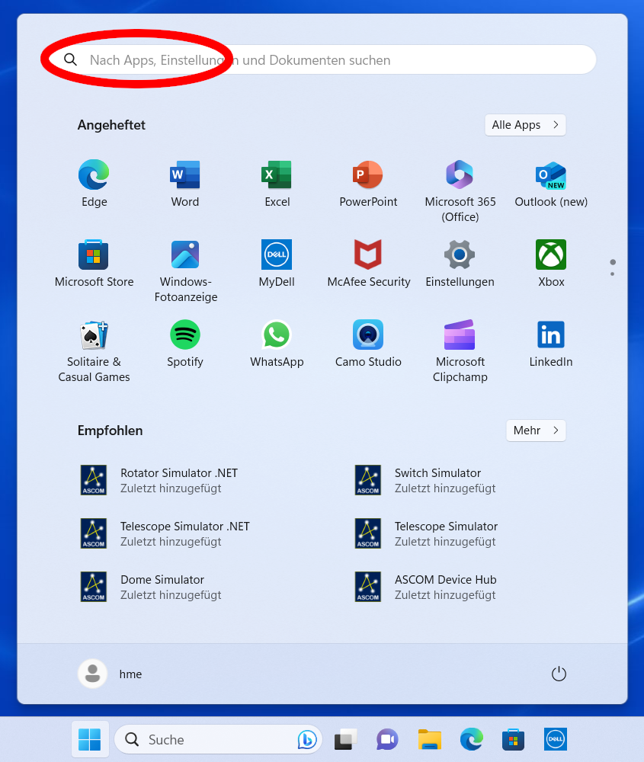Open Outlook (new) app

pyautogui.click(x=551, y=183)
